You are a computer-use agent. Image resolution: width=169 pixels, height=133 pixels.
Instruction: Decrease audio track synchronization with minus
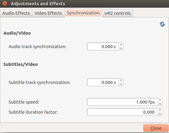[121, 48]
